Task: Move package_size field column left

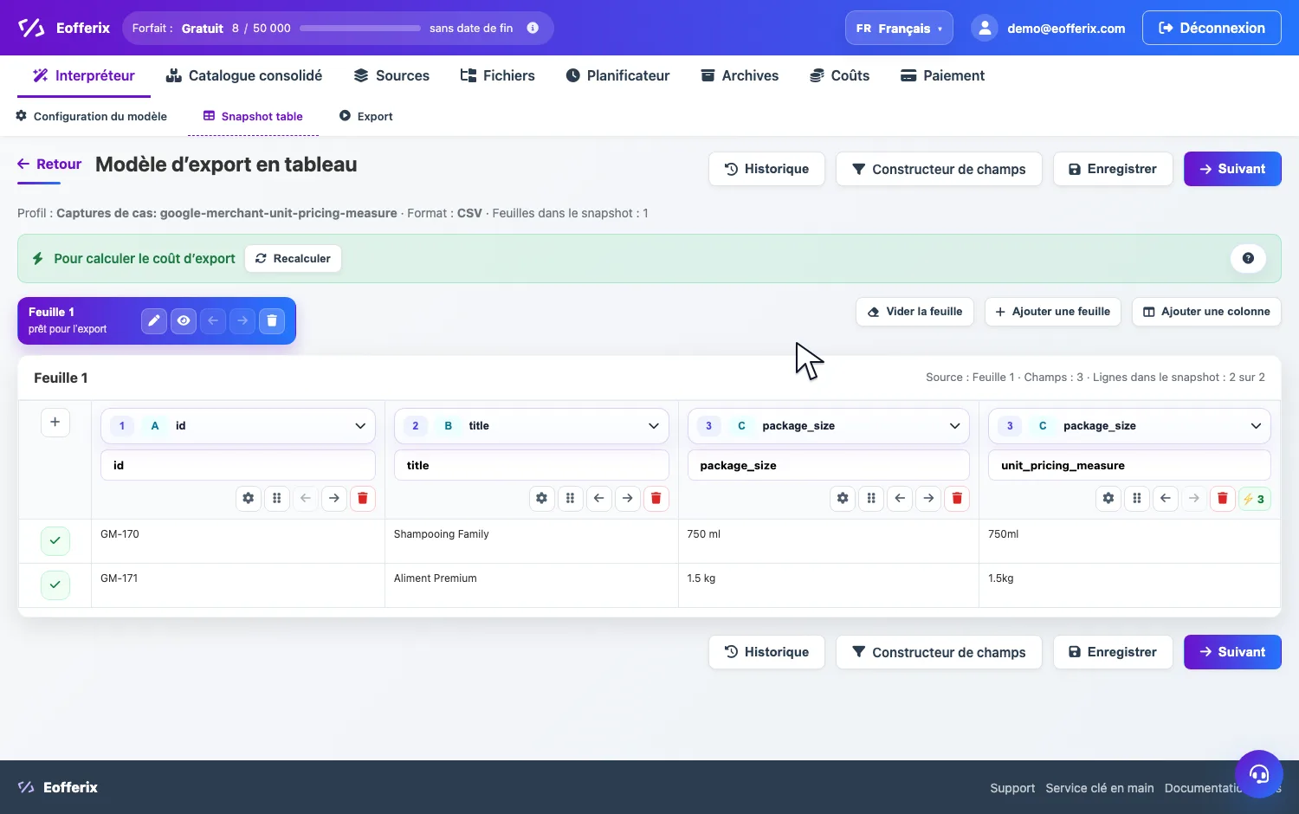Action: 900,498
